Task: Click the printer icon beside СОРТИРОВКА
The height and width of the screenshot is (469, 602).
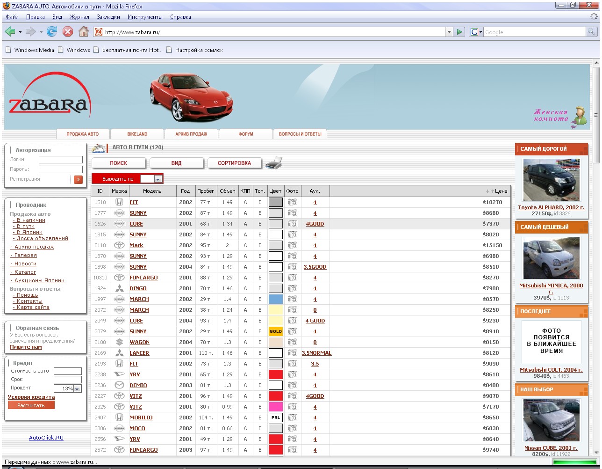Action: [274, 163]
